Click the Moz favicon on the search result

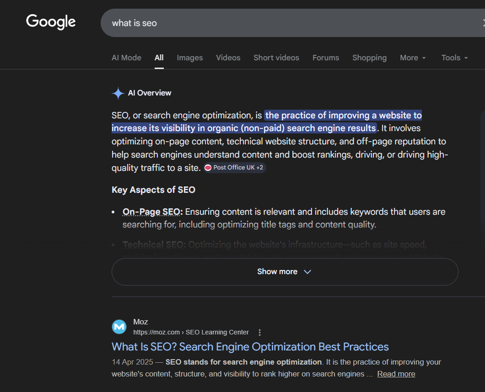[119, 327]
